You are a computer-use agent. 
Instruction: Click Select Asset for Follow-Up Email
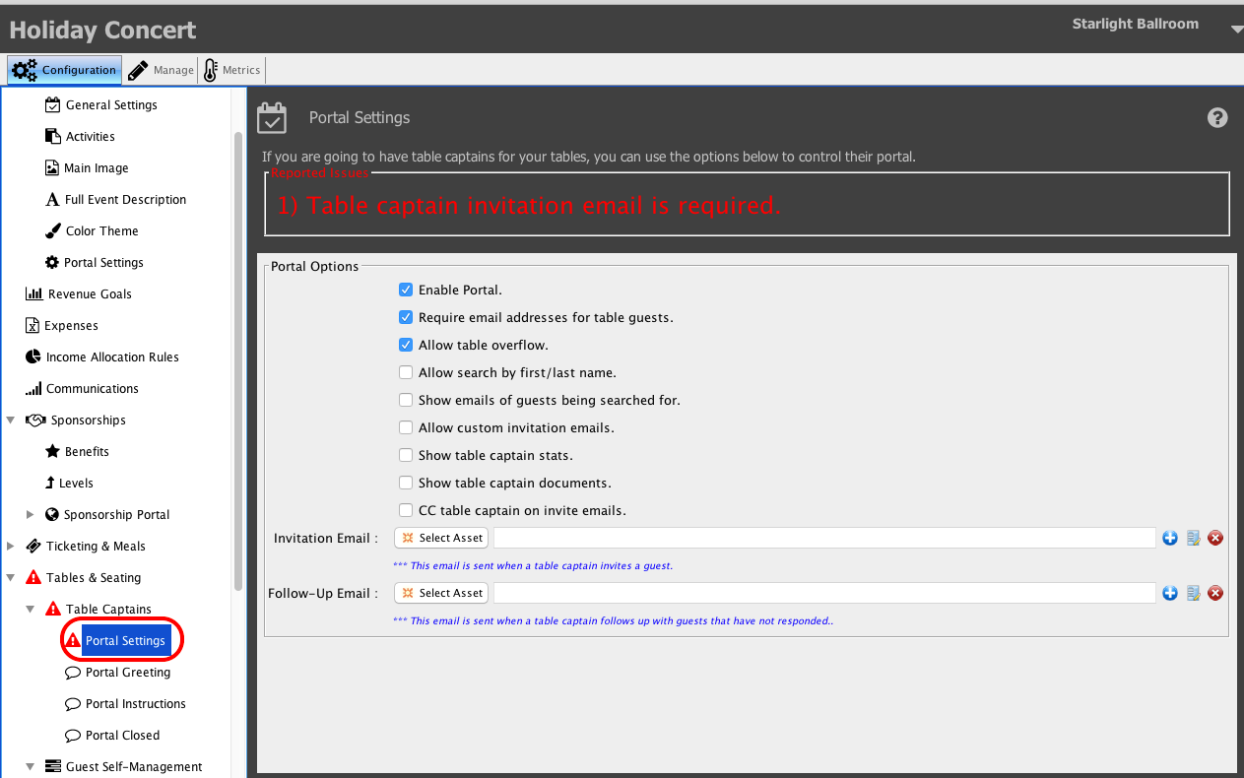441,593
